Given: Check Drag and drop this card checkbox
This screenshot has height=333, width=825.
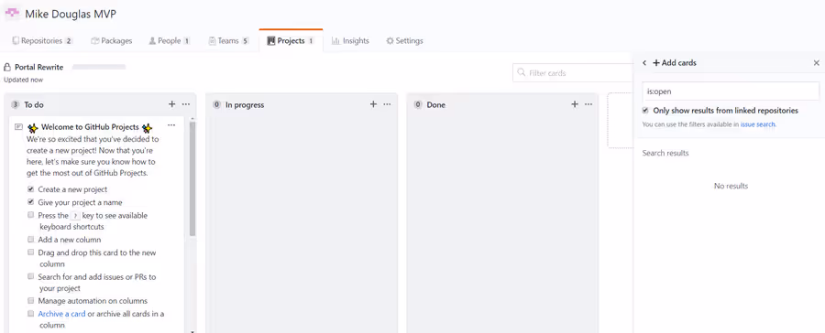Looking at the screenshot, I should (x=31, y=252).
